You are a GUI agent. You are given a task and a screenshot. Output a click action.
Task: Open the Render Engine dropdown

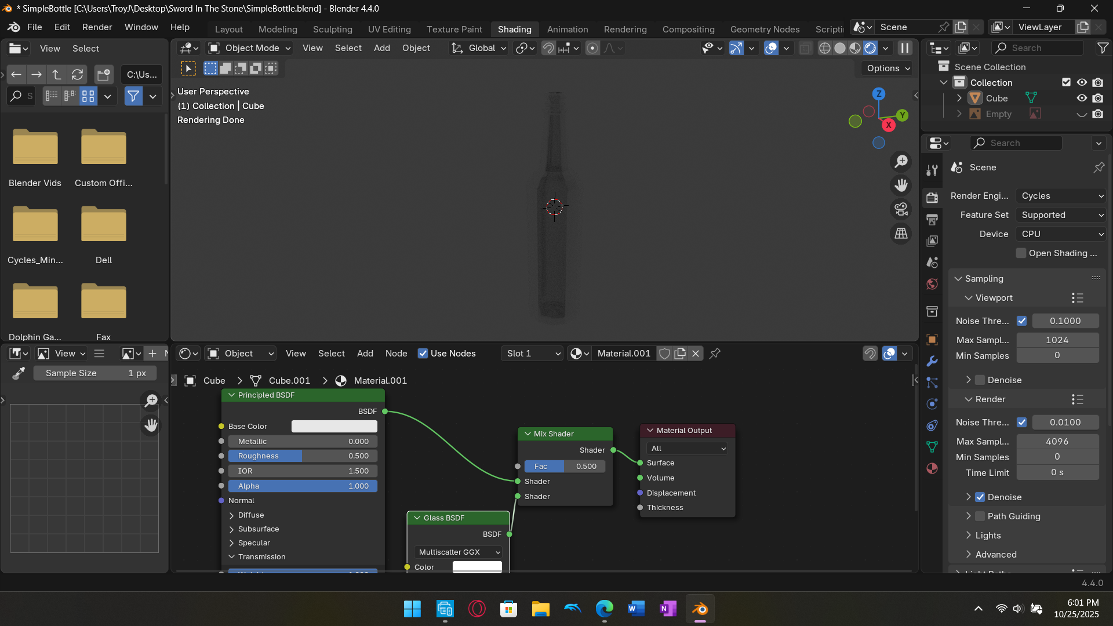tap(1061, 196)
